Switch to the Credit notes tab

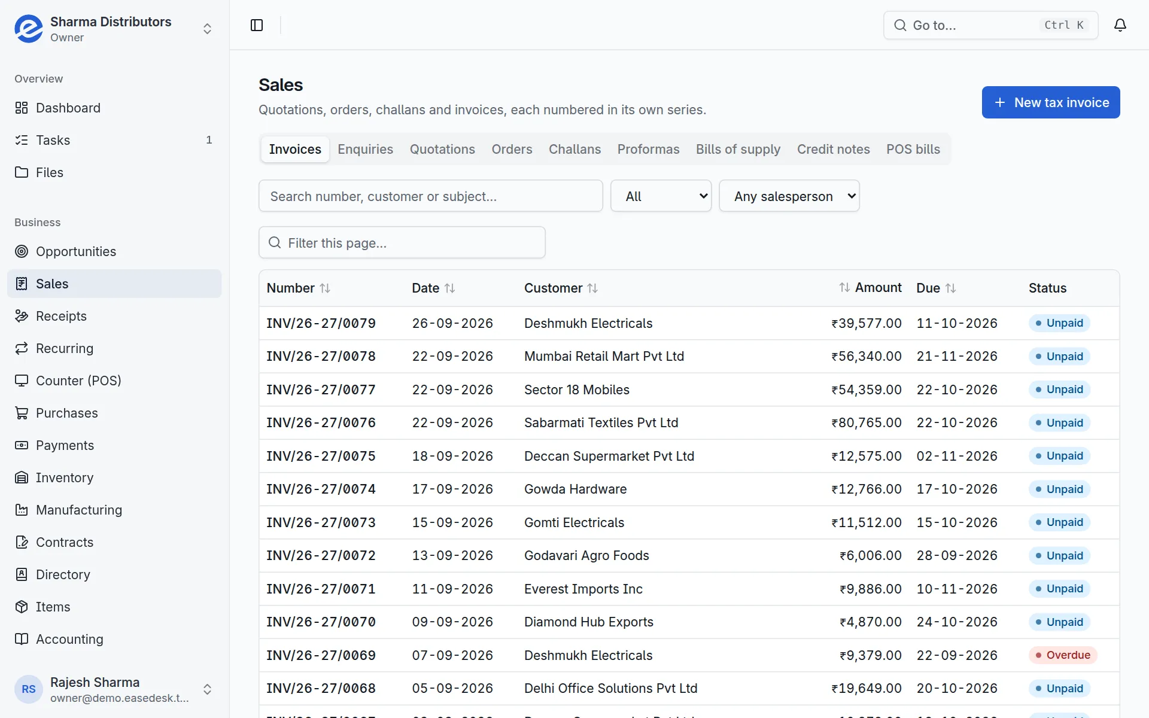833,150
